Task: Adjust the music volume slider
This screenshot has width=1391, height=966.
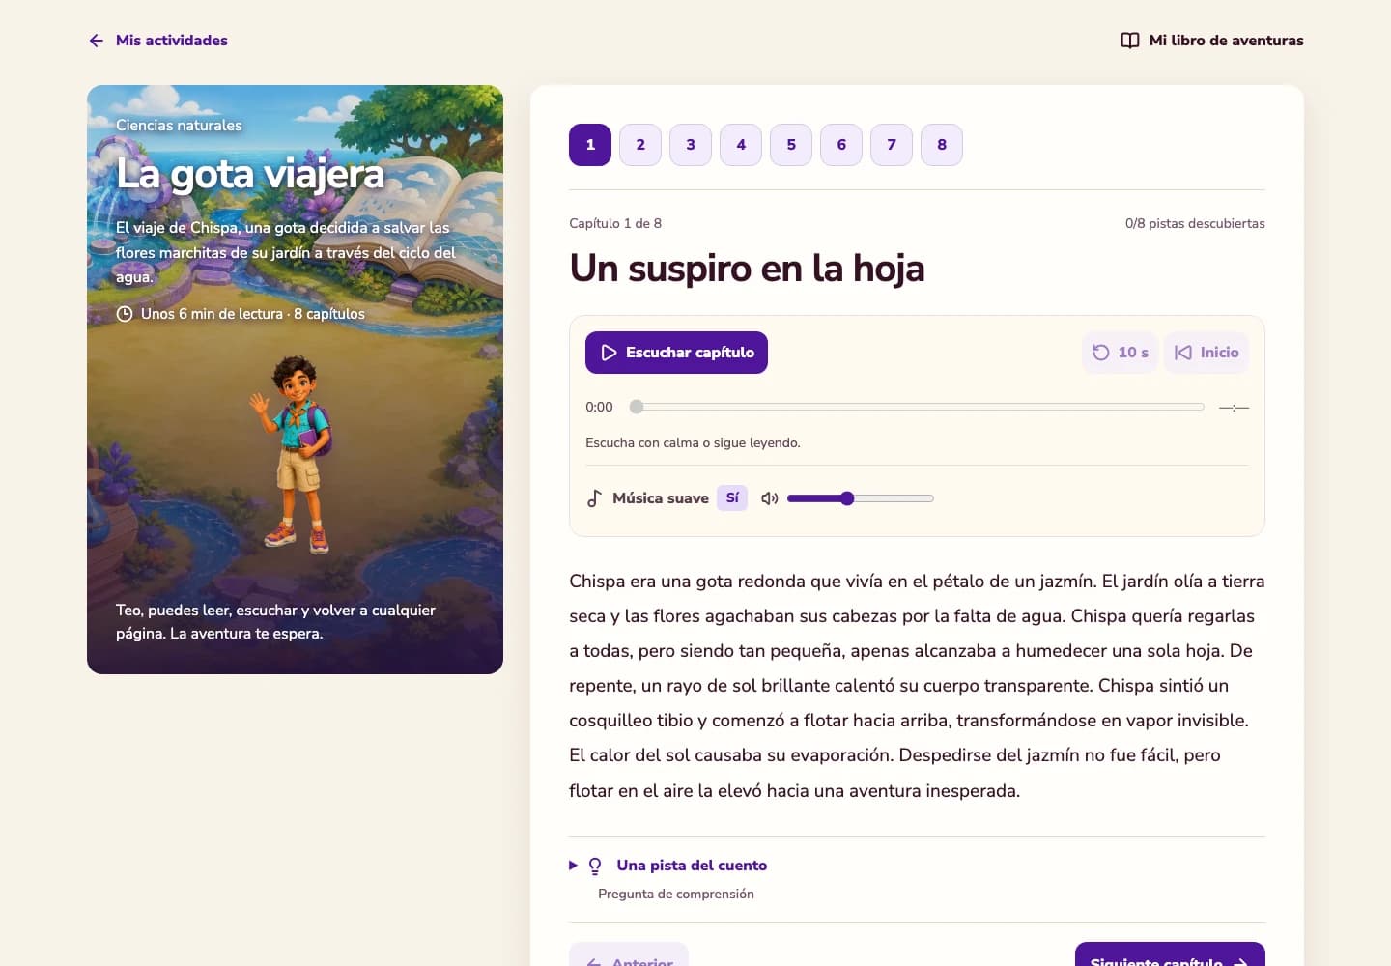Action: [x=861, y=498]
